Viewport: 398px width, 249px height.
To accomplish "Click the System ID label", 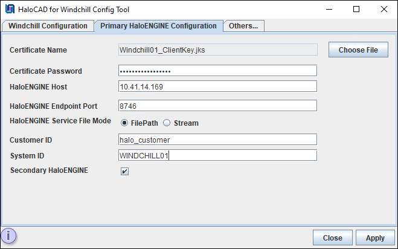I will [27, 156].
